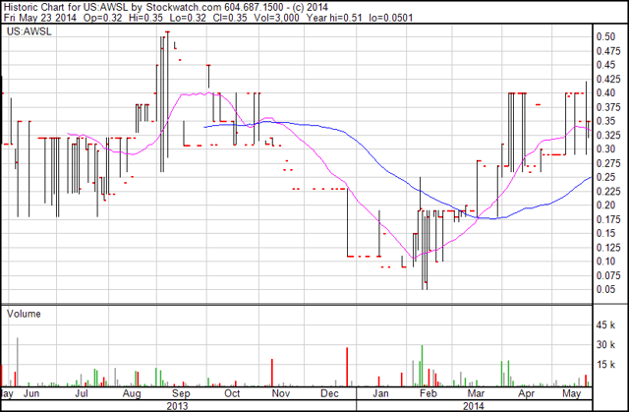Click the 'Jun' month label
629x412 pixels.
[31, 393]
